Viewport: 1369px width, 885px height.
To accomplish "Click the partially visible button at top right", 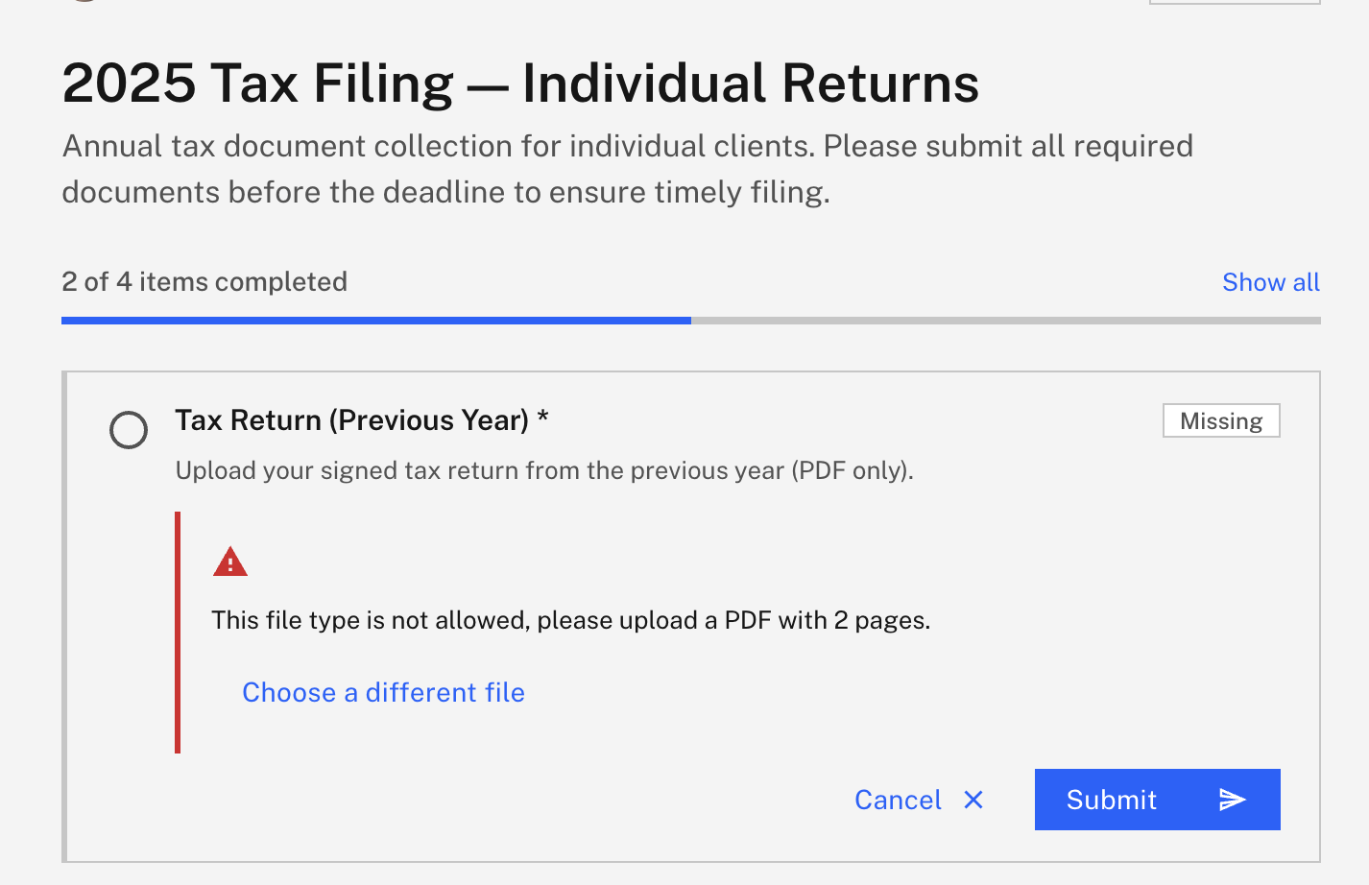I will [1234, 3].
